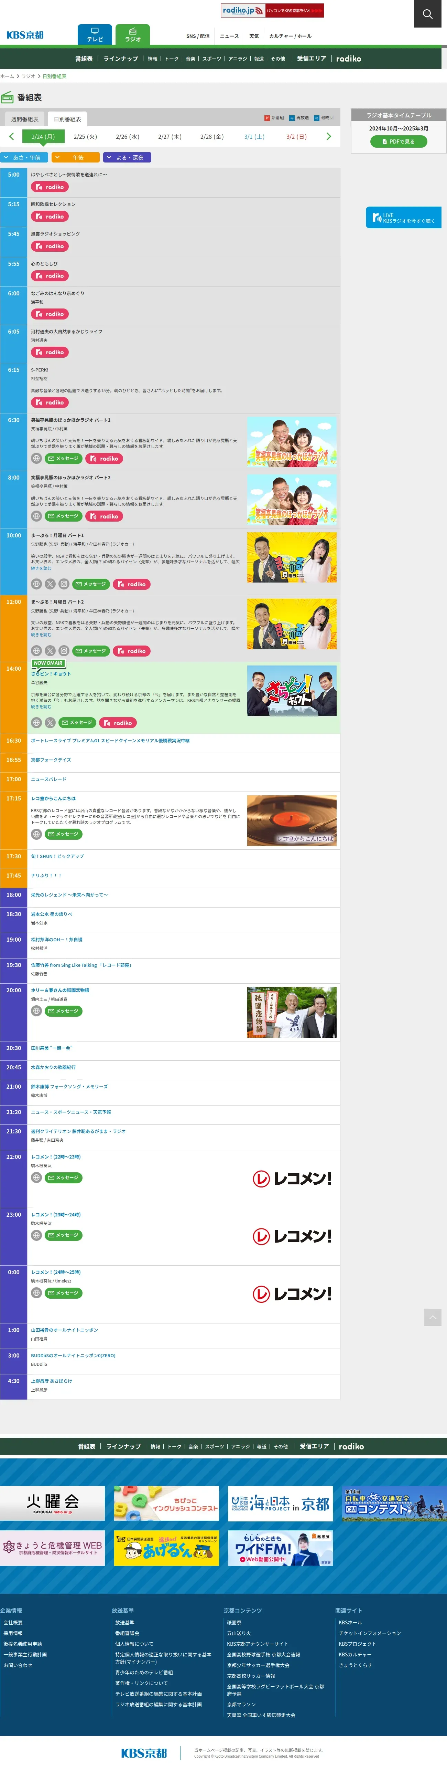Go to previous week with left chevron
The width and height of the screenshot is (447, 1770).
tap(11, 136)
